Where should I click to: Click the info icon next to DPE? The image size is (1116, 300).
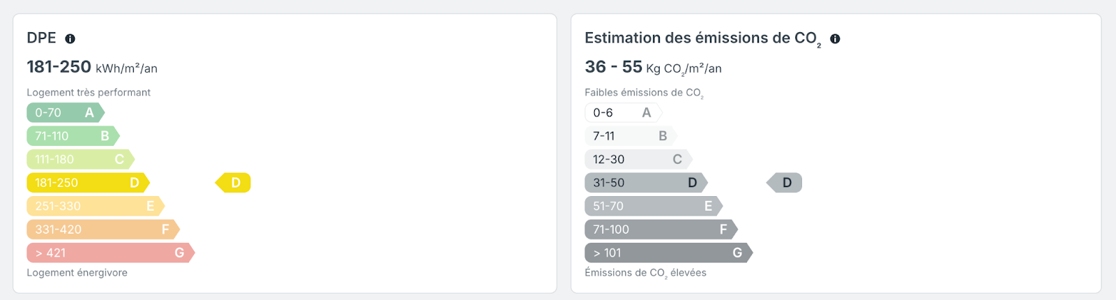click(70, 39)
